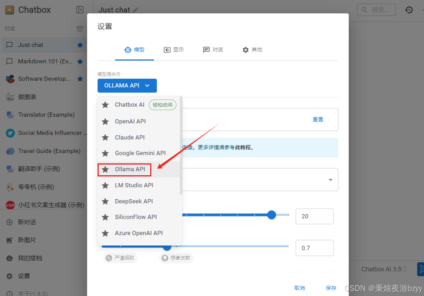Click the 重置 reset link
424x296 pixels.
click(x=318, y=120)
